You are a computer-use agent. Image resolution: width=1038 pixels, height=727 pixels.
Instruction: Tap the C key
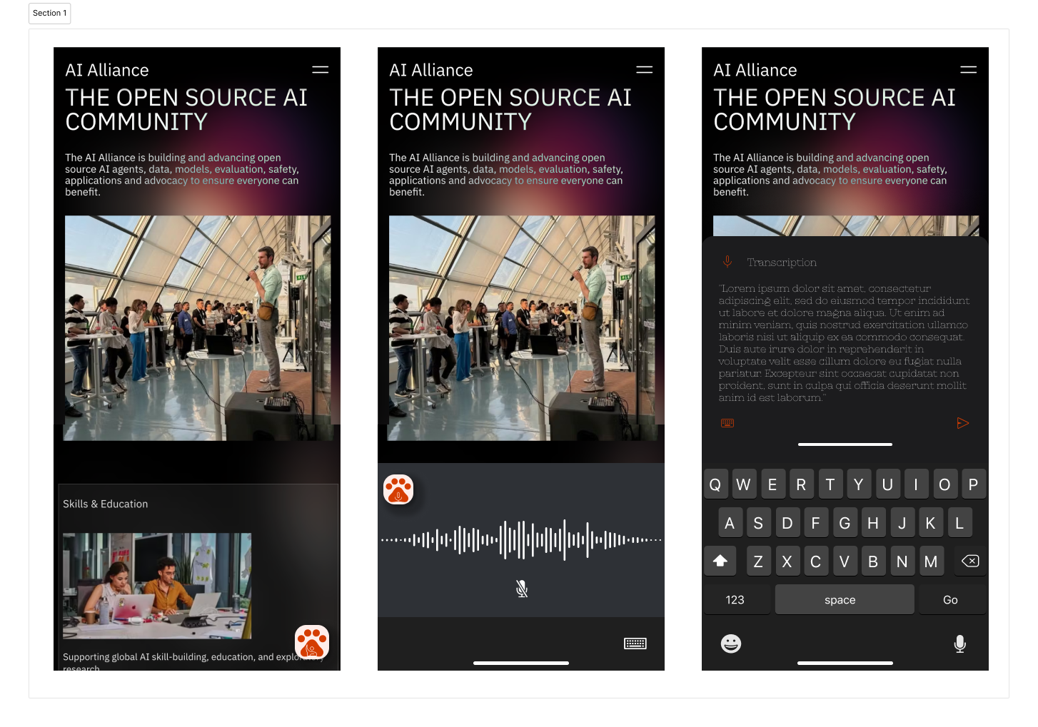click(816, 561)
